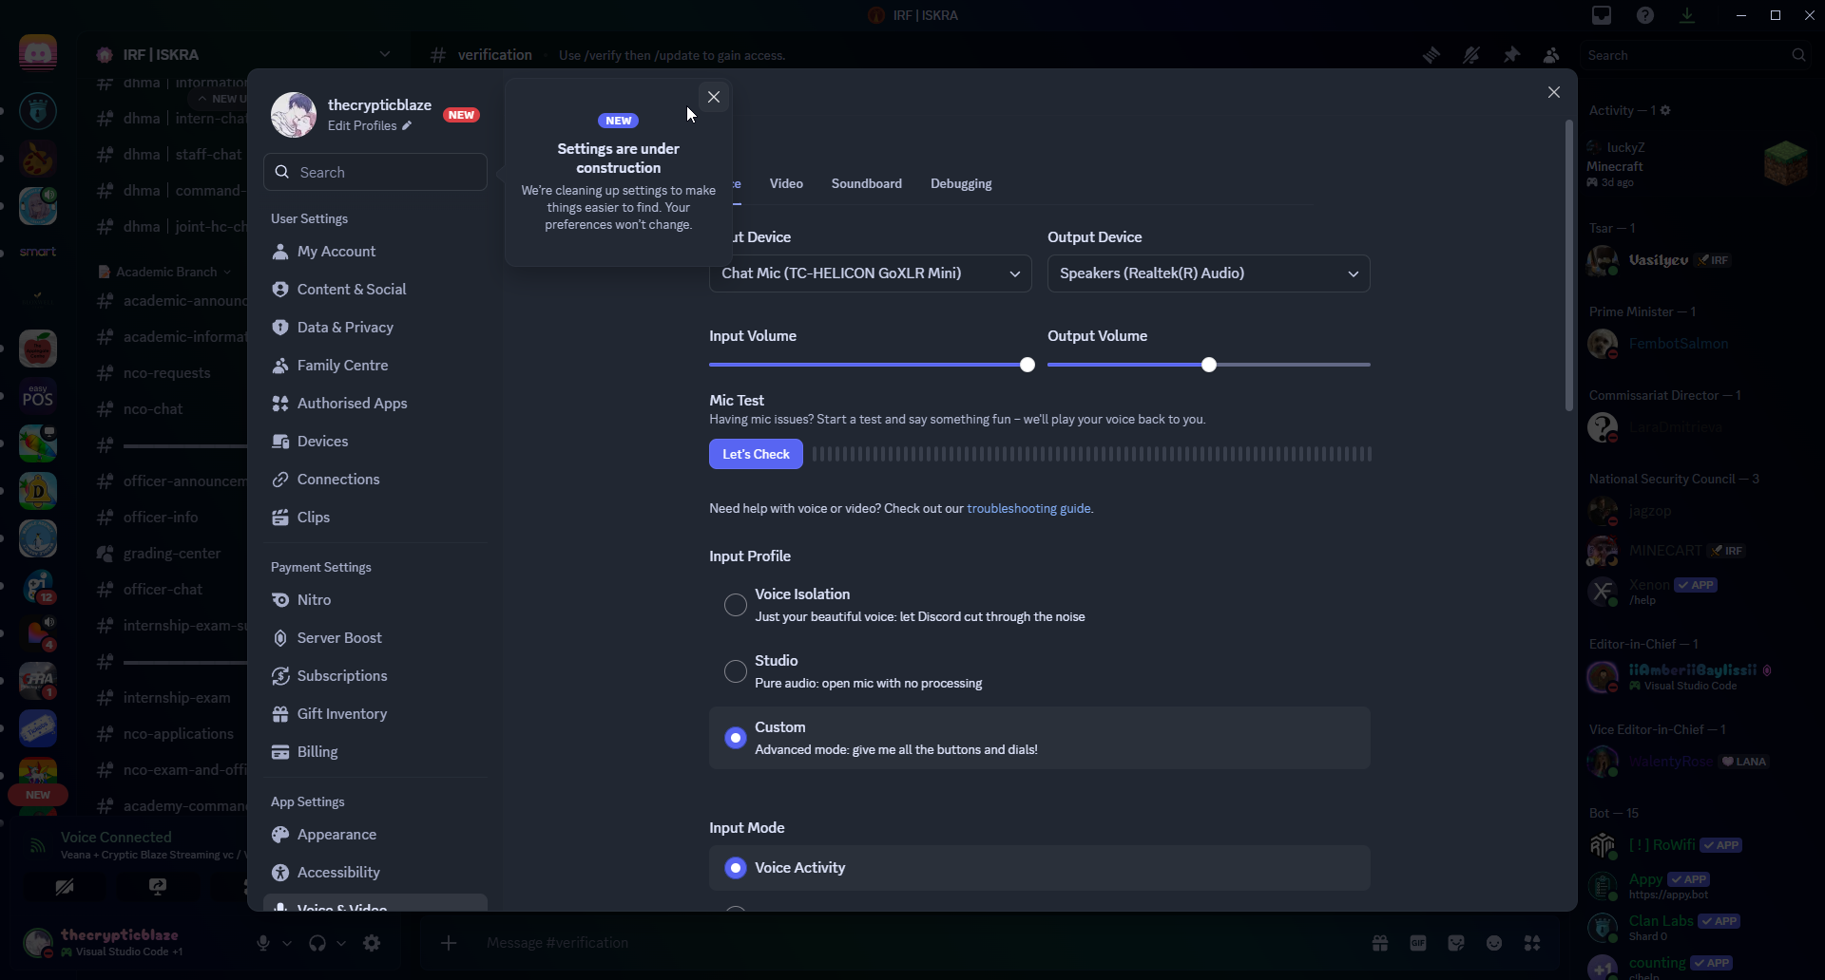Open Family Centre settings

click(x=341, y=366)
